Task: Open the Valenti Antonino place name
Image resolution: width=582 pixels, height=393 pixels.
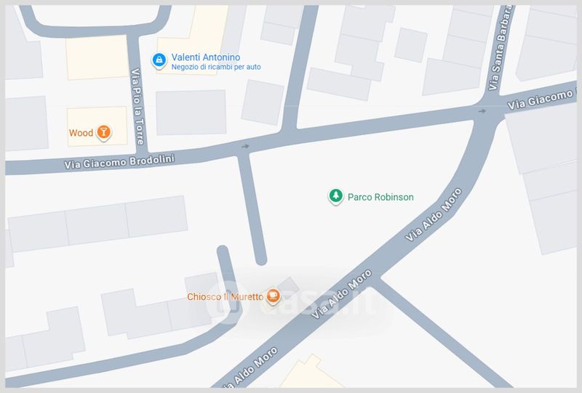Action: 206,57
